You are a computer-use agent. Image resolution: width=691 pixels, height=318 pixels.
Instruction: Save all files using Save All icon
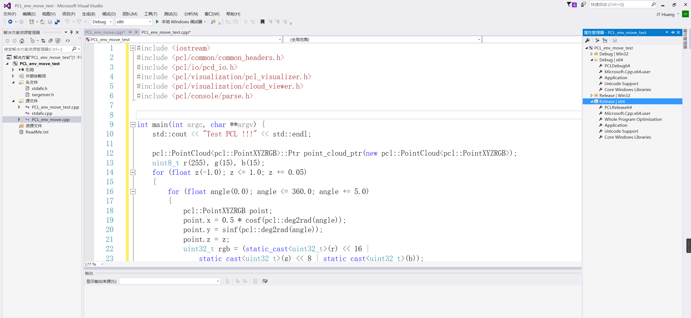pyautogui.click(x=57, y=22)
